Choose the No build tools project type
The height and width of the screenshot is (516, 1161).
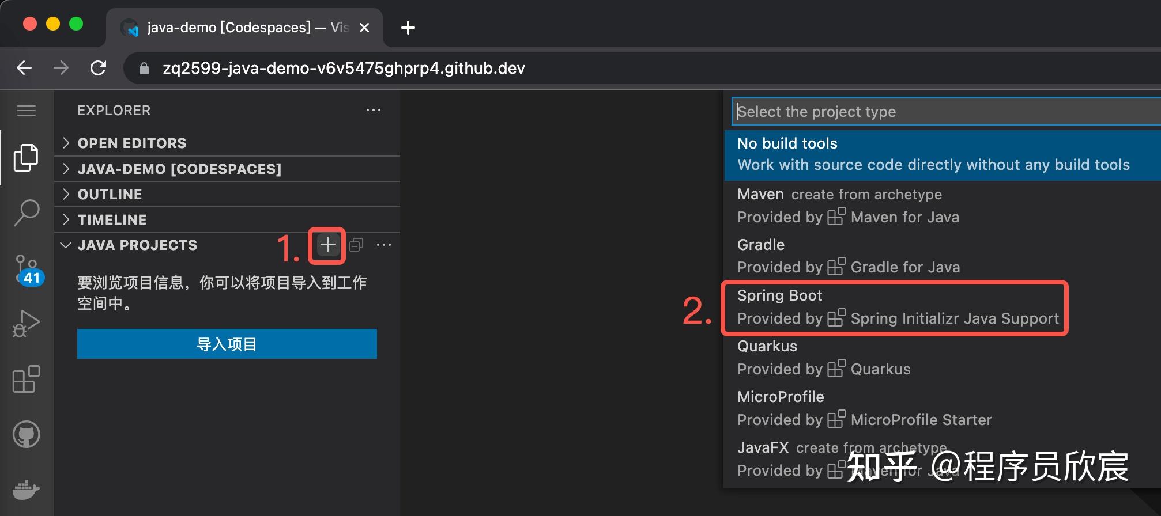942,154
